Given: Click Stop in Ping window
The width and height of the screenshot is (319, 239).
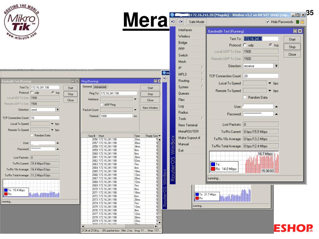Looking at the screenshot, I should pos(150,94).
